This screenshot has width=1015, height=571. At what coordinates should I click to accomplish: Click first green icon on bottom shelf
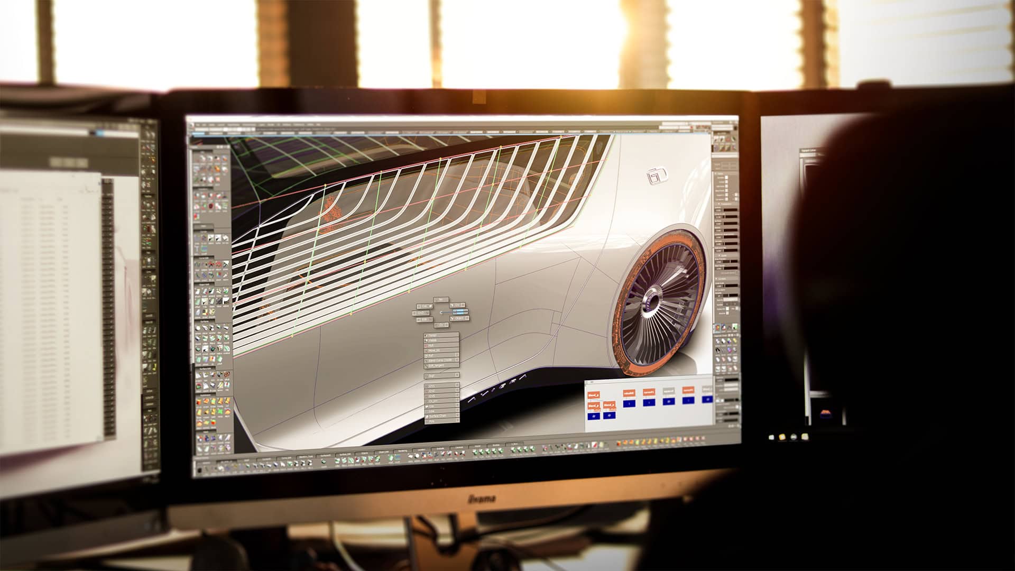coord(247,466)
